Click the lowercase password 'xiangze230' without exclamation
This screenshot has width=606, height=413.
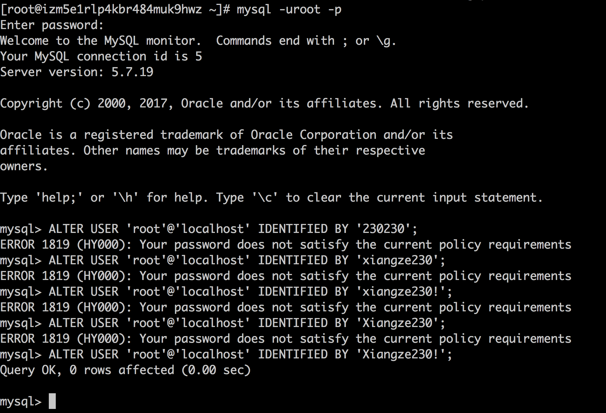coord(397,260)
